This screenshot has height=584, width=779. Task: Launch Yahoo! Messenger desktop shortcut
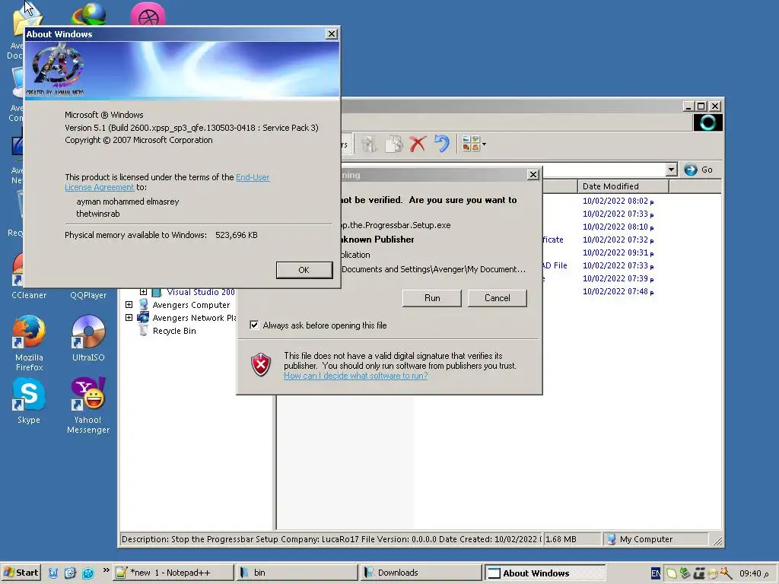(88, 405)
